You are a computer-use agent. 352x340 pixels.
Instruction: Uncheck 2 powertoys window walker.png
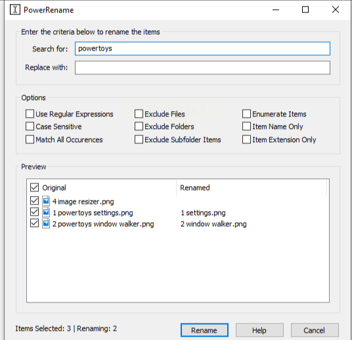[x=34, y=224]
